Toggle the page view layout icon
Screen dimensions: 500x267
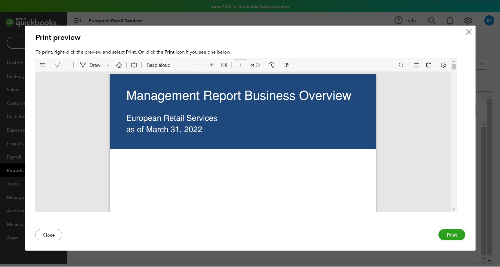(287, 65)
